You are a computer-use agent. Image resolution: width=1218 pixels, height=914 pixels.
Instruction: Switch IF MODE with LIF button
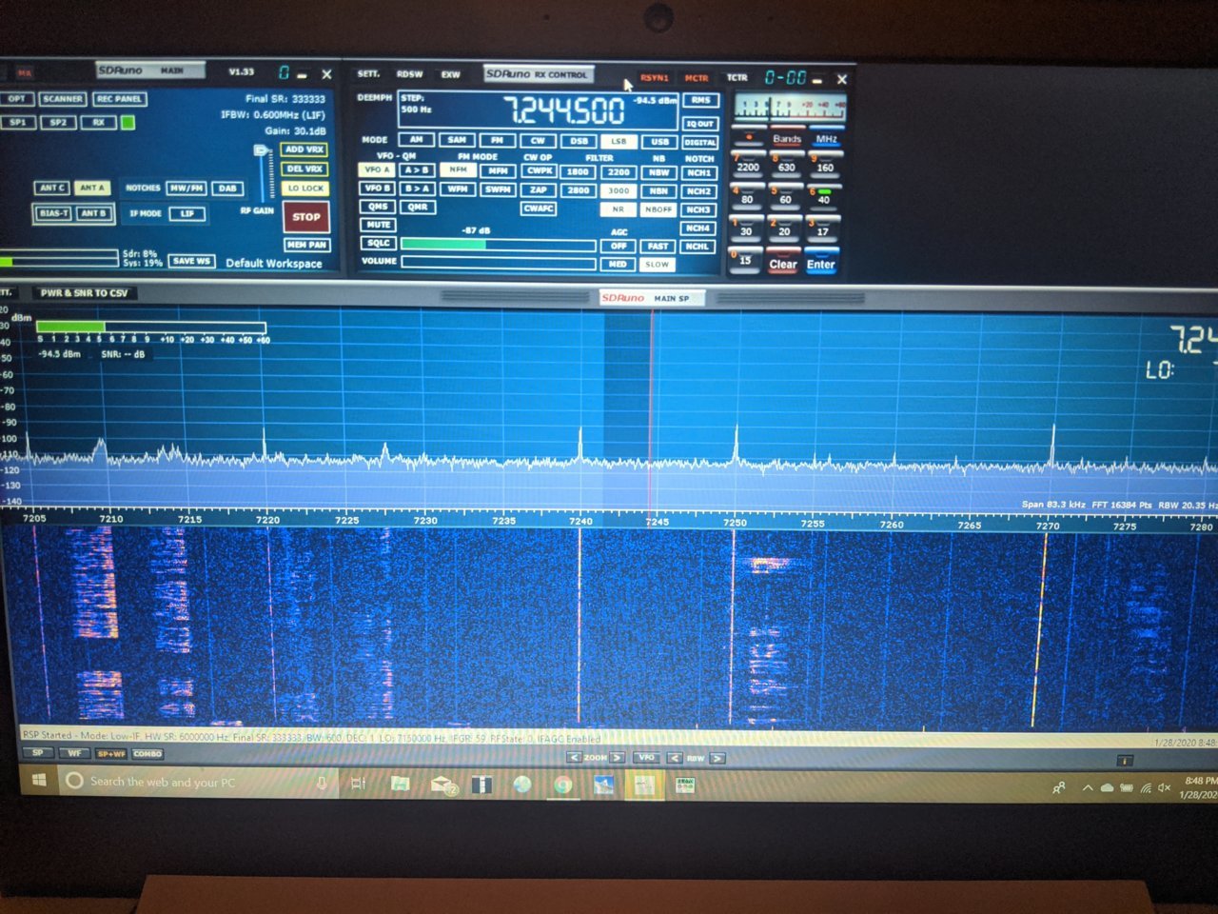tap(187, 213)
